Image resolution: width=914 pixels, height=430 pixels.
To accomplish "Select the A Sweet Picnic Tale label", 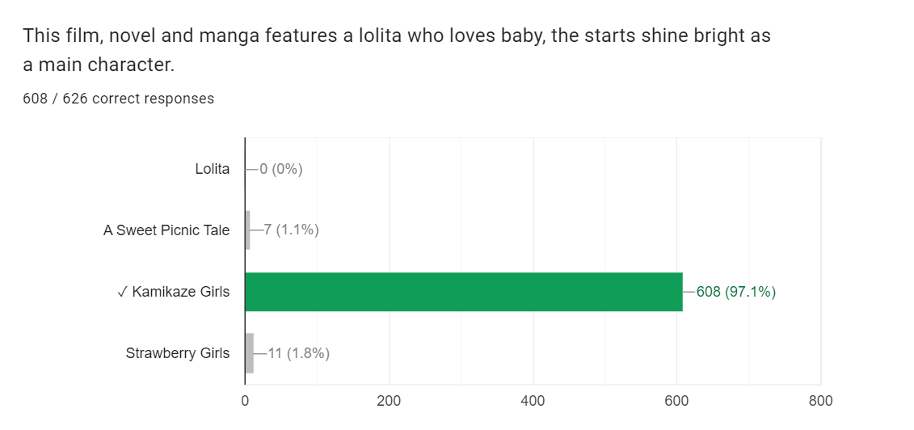I will click(166, 230).
